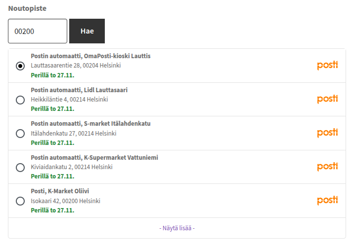This screenshot has height=247, width=354.
Task: Click Posti logo beside S-market Itälahdenkatu
Action: (x=327, y=133)
